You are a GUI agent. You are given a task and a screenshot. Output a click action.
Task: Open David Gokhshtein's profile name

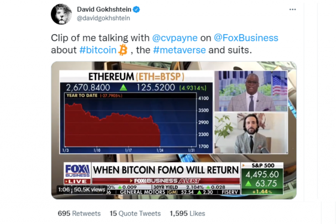coord(104,10)
